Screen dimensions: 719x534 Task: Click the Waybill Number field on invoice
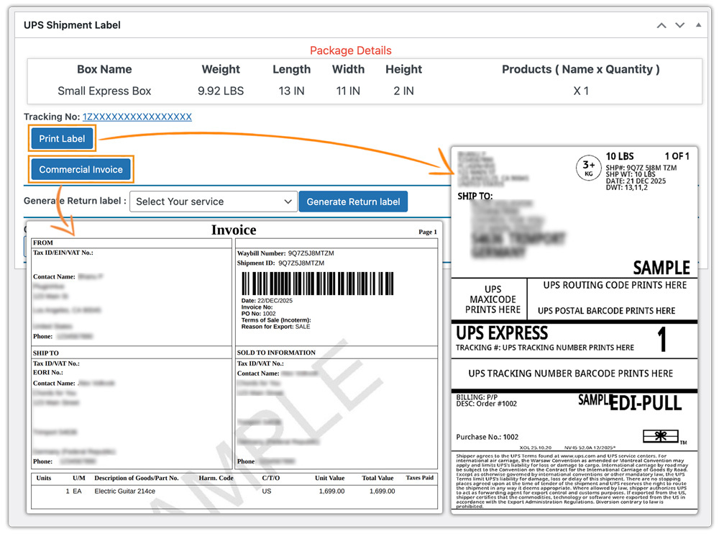pos(286,253)
